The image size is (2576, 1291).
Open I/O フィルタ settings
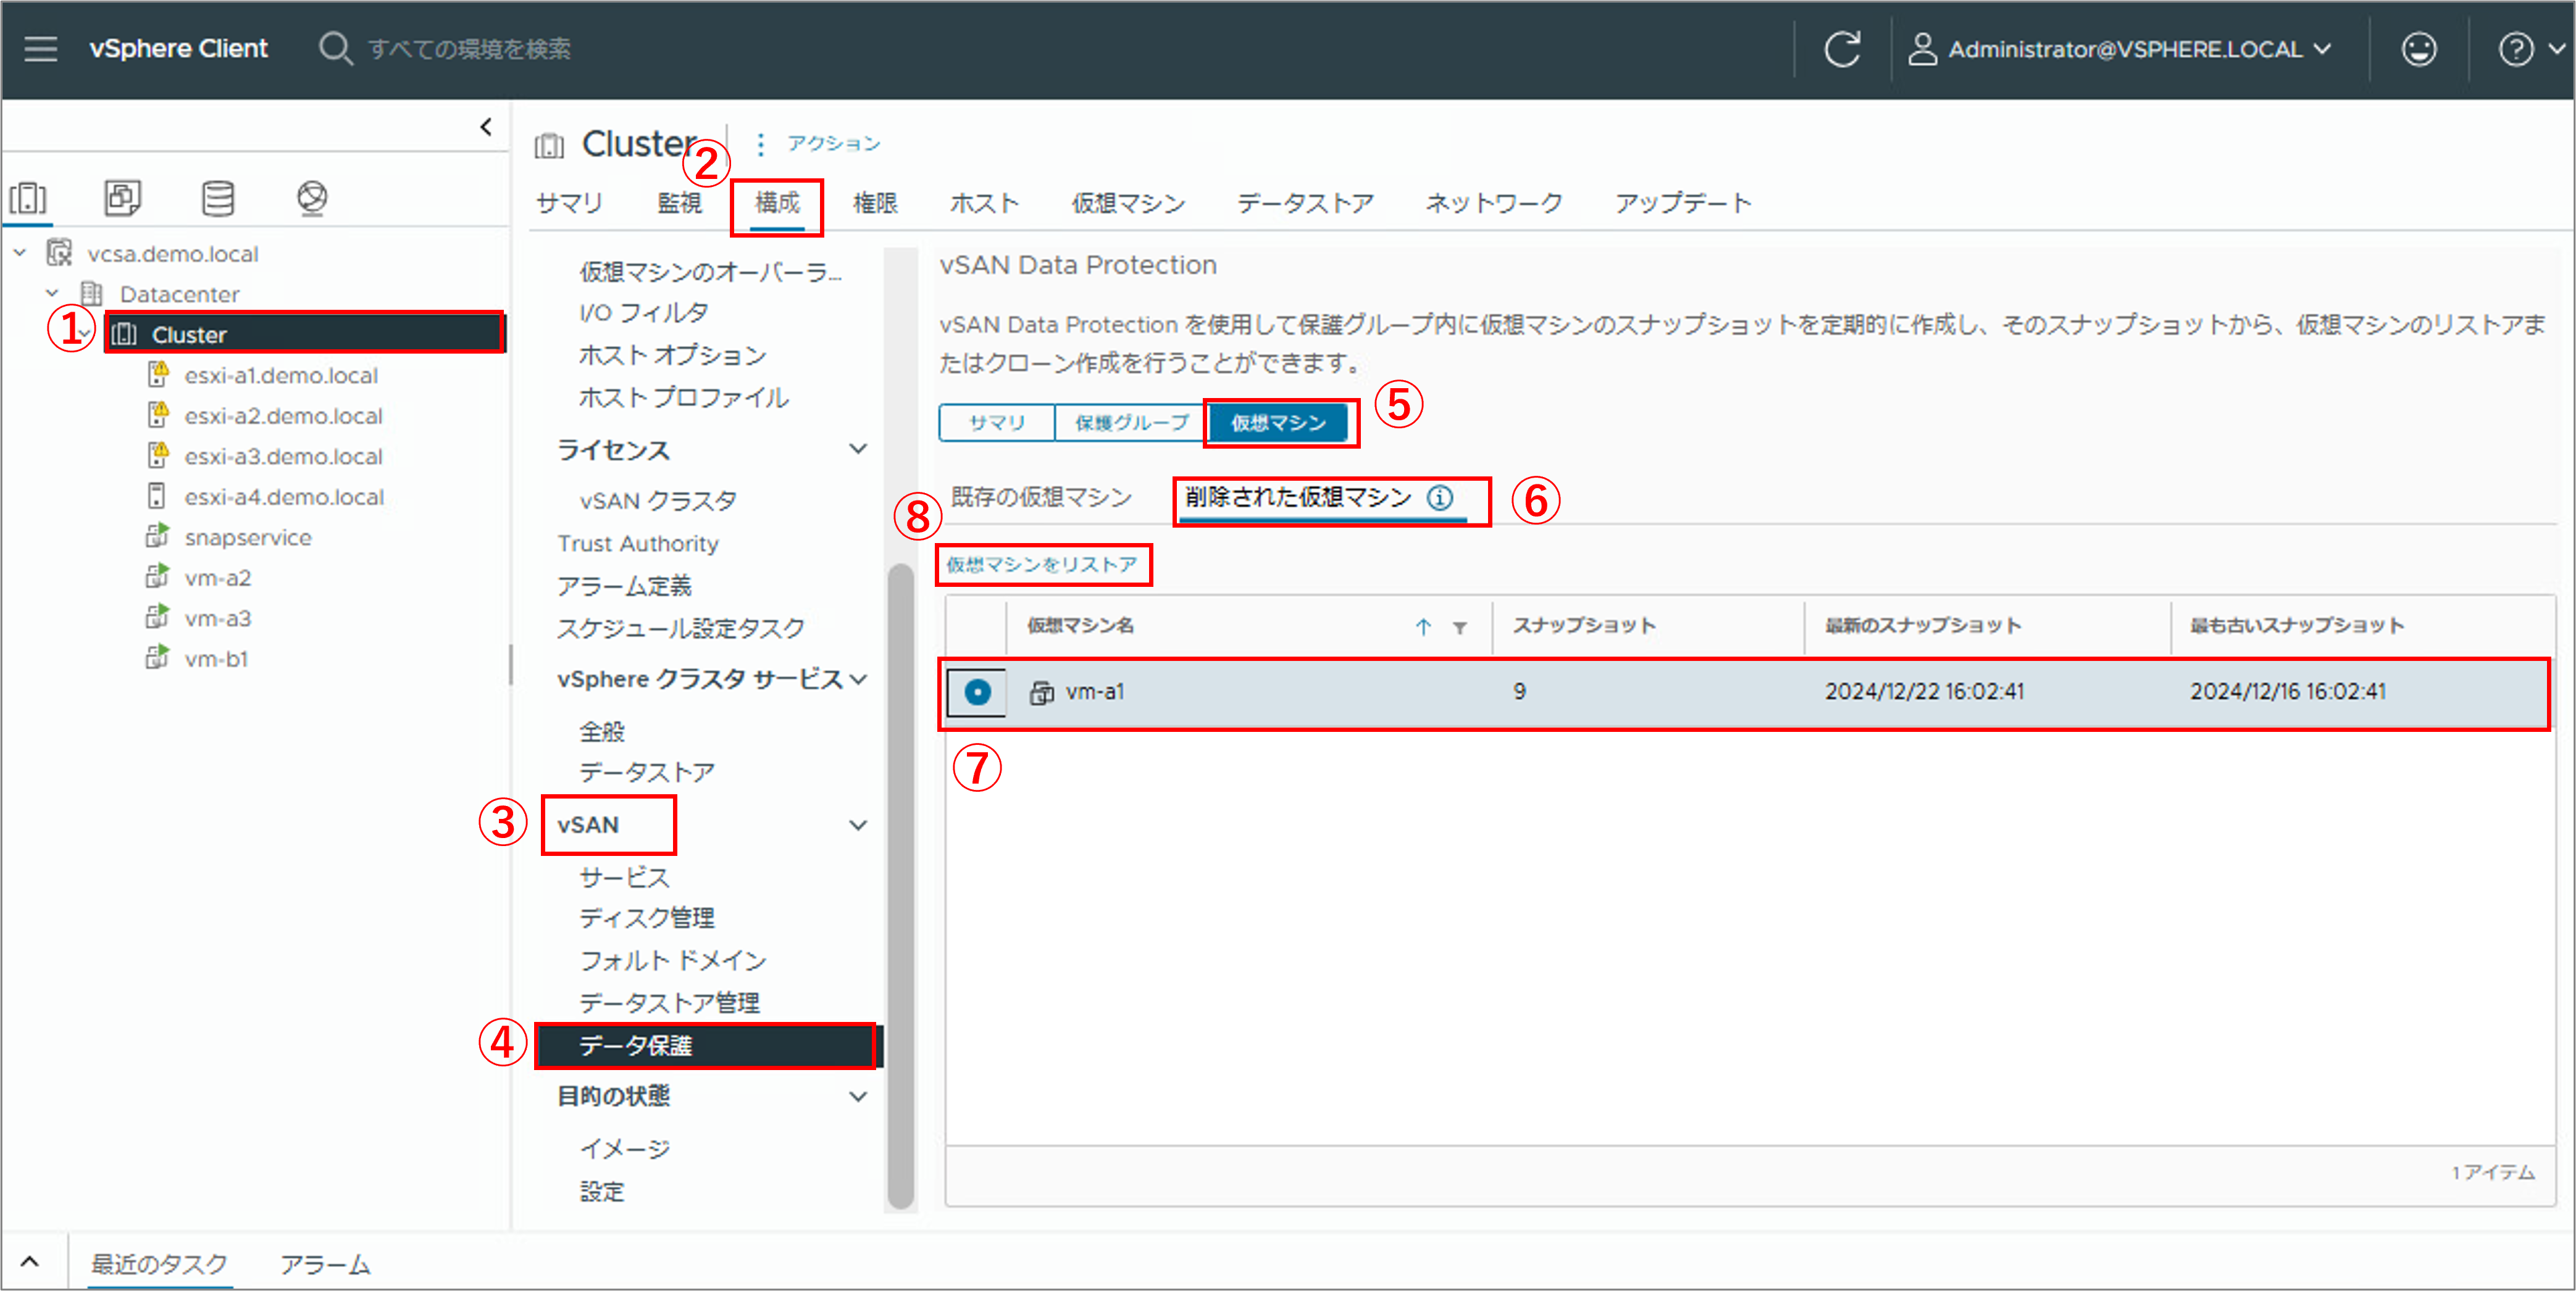tap(644, 313)
